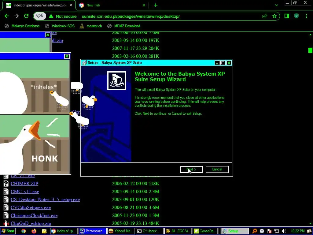Click the address bar URL
This screenshot has width=313, height=235.
tap(131, 17)
